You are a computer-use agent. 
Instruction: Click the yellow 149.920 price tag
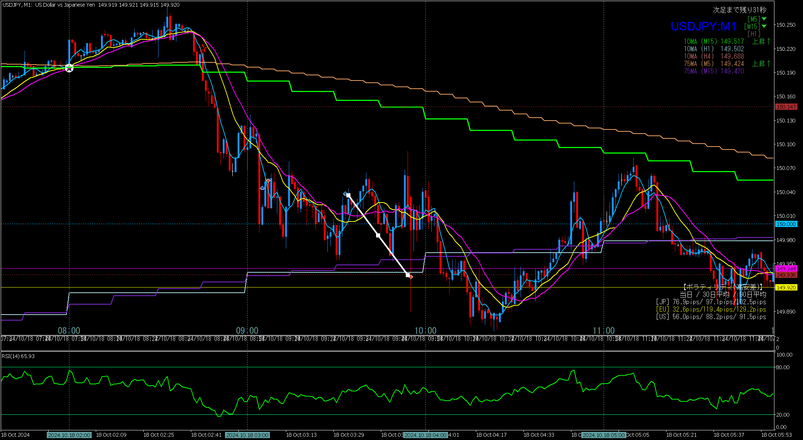pyautogui.click(x=786, y=288)
